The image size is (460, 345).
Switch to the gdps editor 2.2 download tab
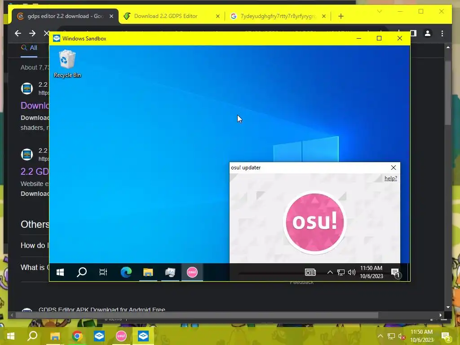pyautogui.click(x=66, y=16)
